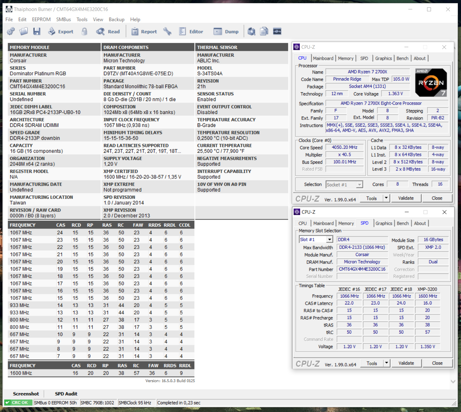Click the Micron Technology DRAM manufacturer value
Viewport: 461px width, 412px height.
click(362, 262)
